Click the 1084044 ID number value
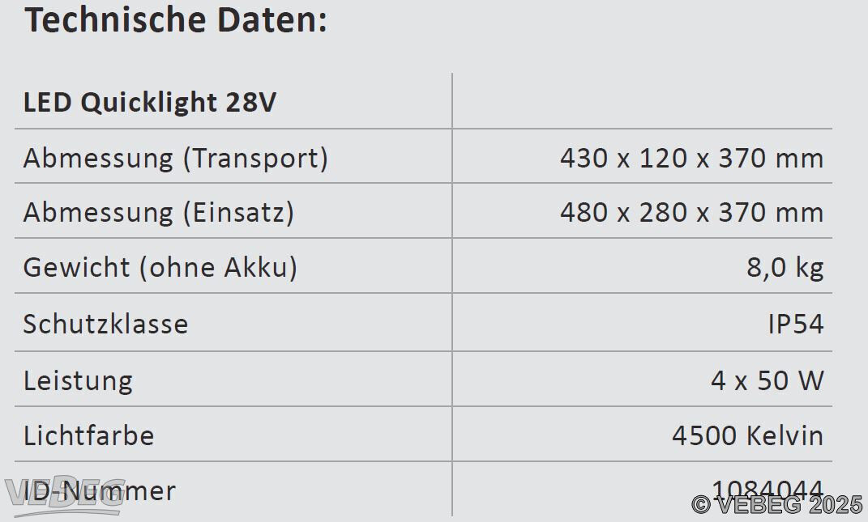The image size is (868, 522). click(768, 490)
